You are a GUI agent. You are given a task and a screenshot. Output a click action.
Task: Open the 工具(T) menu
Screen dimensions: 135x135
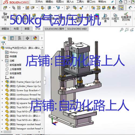pos(80,2)
